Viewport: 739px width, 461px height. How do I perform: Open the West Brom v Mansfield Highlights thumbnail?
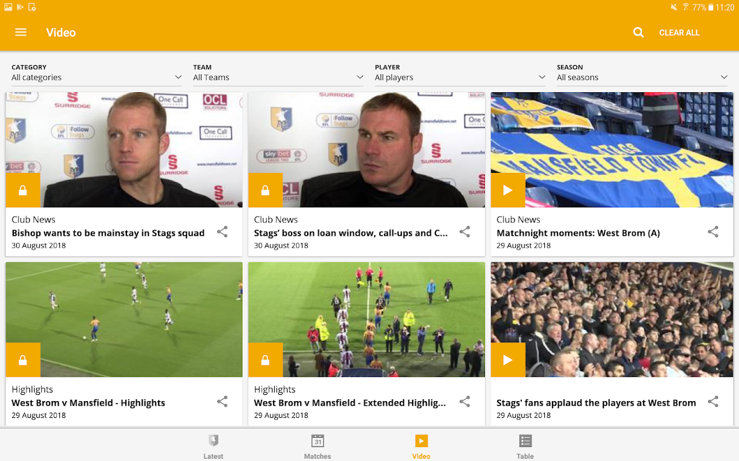point(124,320)
